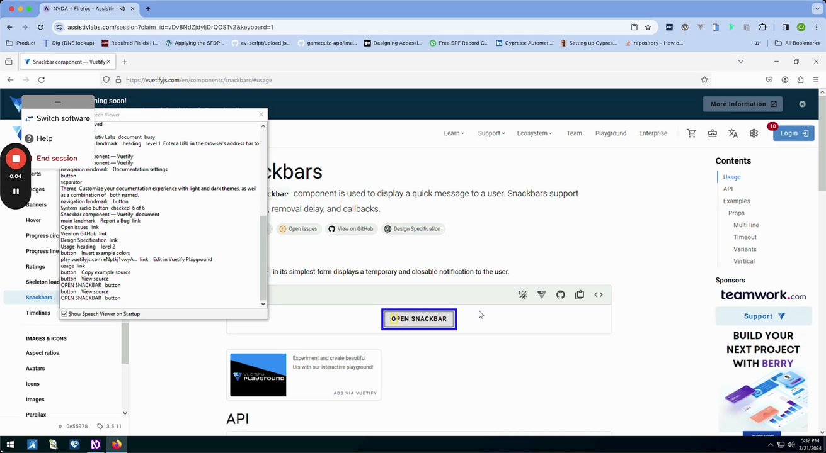Stop the session recording red button
The height and width of the screenshot is (453, 826).
16,159
